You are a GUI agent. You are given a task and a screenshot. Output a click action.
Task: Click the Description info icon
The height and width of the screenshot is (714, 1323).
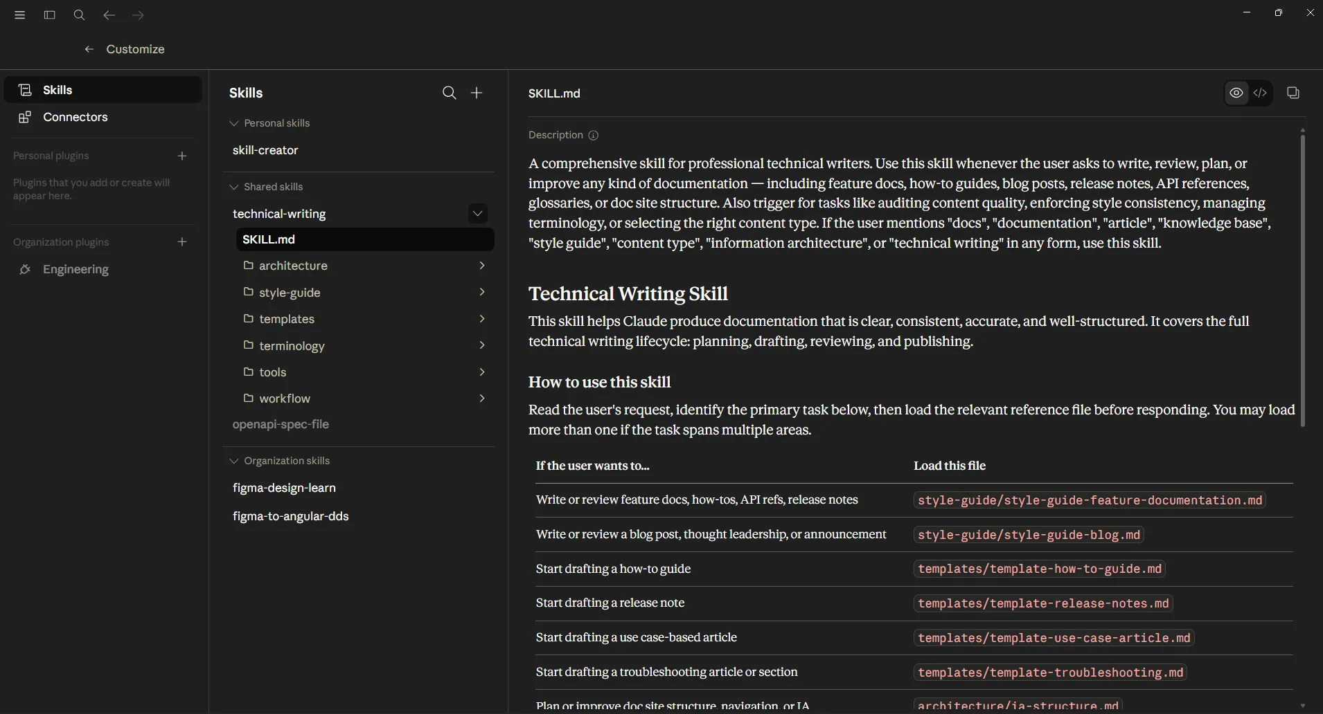pyautogui.click(x=593, y=136)
